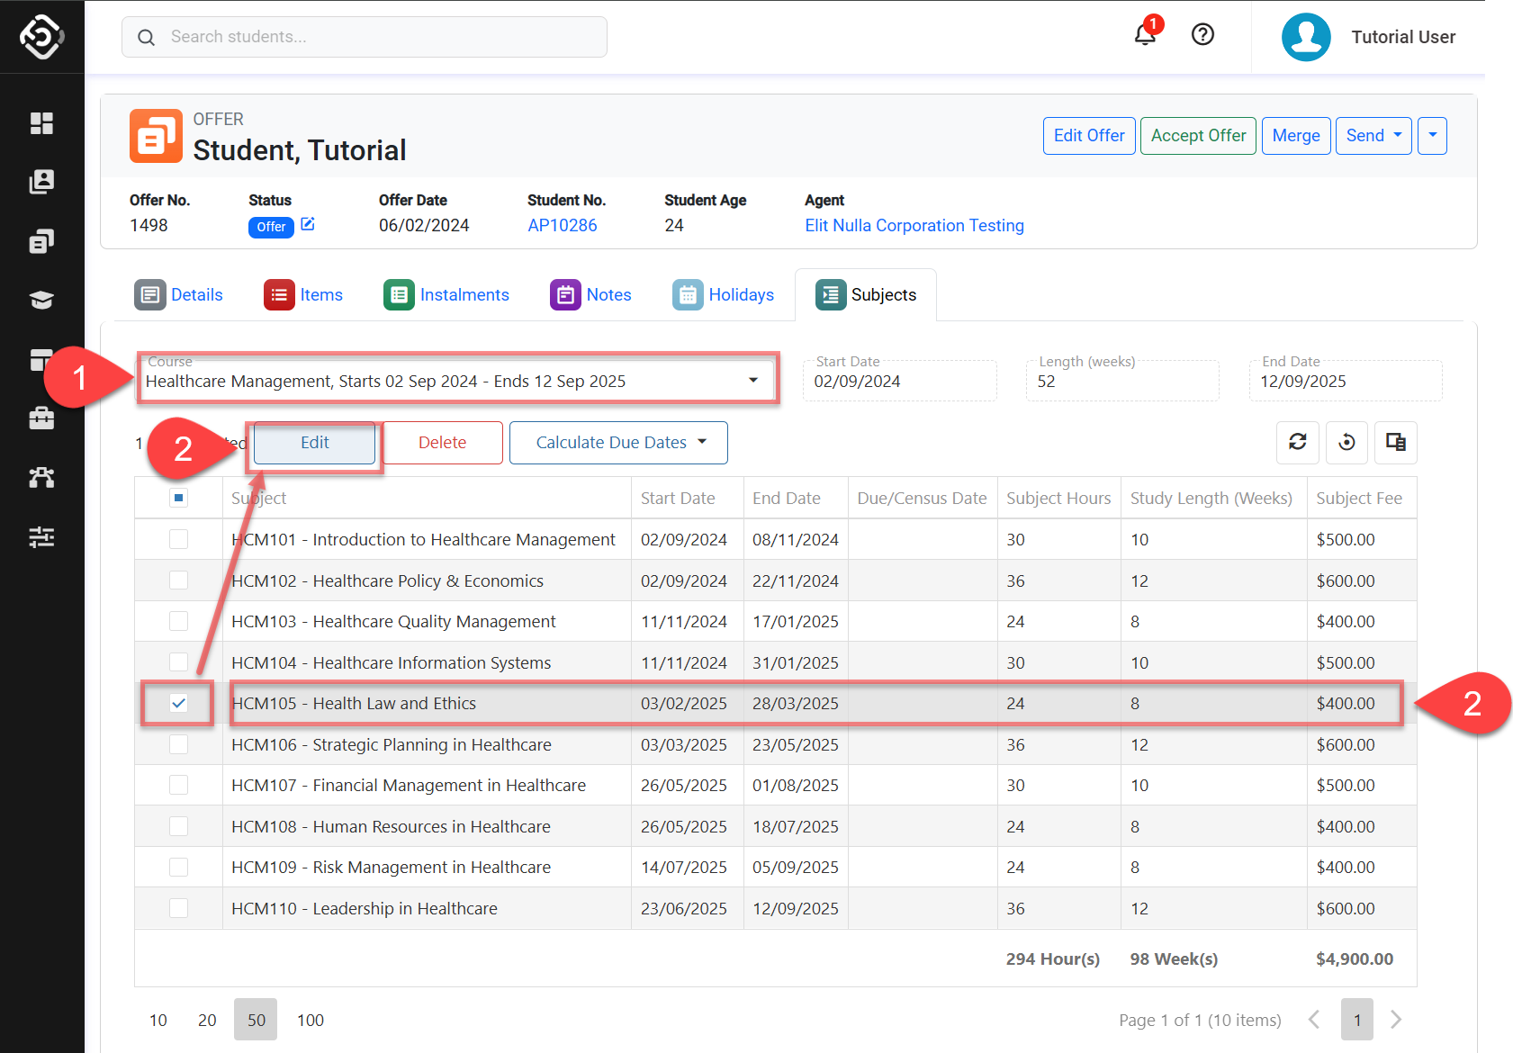The height and width of the screenshot is (1053, 1513).
Task: Click the Edit subject button
Action: coord(314,443)
